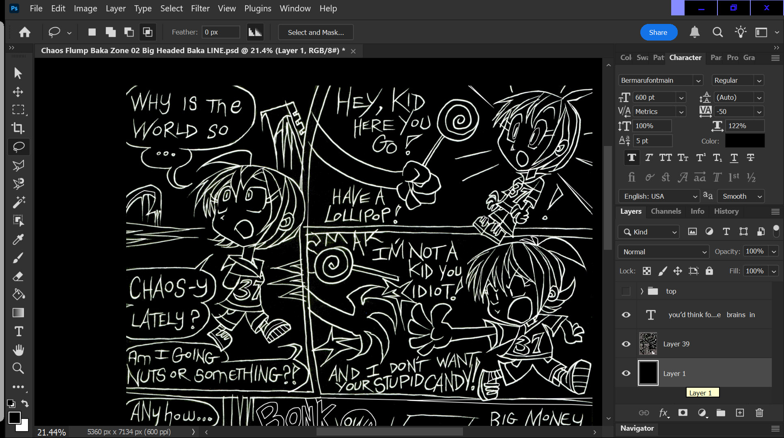
Task: Switch to the Channels tab
Action: click(666, 211)
